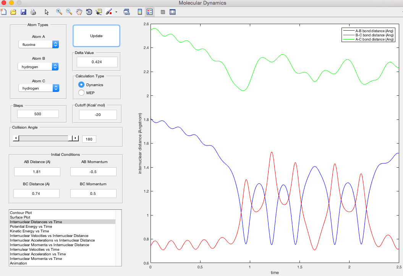This screenshot has width=403, height=276.
Task: Open the Atom B hydrogen dropdown
Action: pos(39,67)
